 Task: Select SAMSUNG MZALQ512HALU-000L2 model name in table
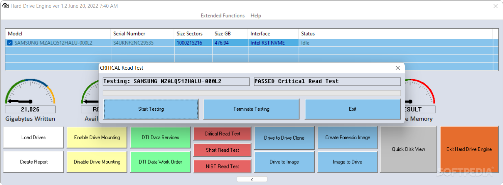click(53, 43)
